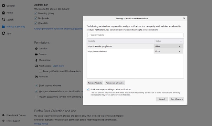This screenshot has height=126, width=212.
Task: Expand status dropdown for calendar.google.com
Action: (x=168, y=46)
